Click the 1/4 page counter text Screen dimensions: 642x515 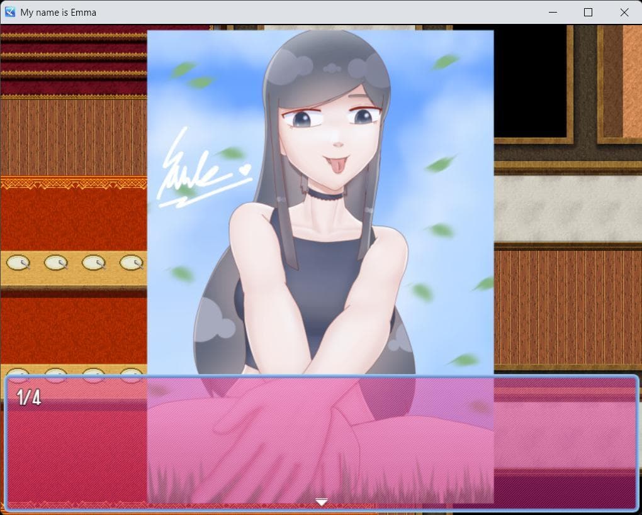[29, 397]
